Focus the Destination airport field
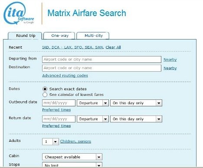203x168 pixels. (x=101, y=68)
